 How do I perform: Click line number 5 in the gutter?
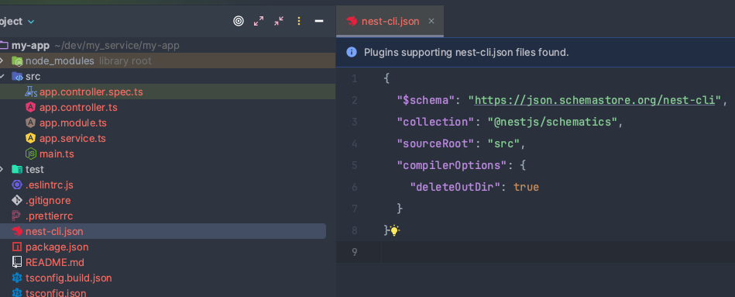pyautogui.click(x=355, y=166)
